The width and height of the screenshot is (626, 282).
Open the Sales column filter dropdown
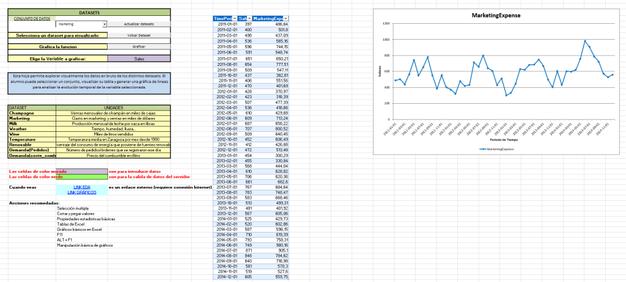click(249, 19)
